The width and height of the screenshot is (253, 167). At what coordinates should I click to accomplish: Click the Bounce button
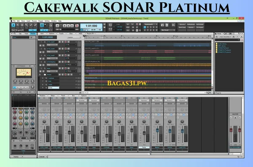coord(191,27)
